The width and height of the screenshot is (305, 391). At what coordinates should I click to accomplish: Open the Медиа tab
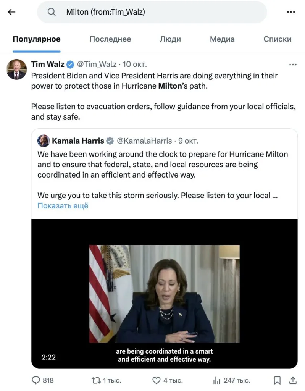222,39
